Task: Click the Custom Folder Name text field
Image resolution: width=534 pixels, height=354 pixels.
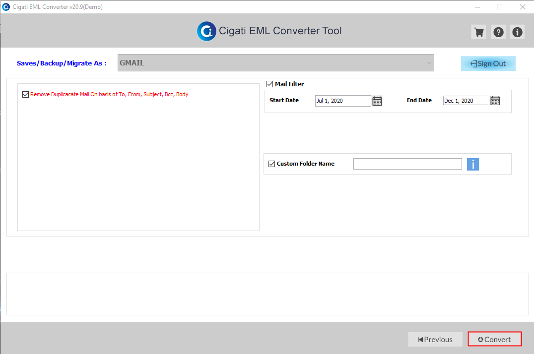Action: [x=407, y=164]
